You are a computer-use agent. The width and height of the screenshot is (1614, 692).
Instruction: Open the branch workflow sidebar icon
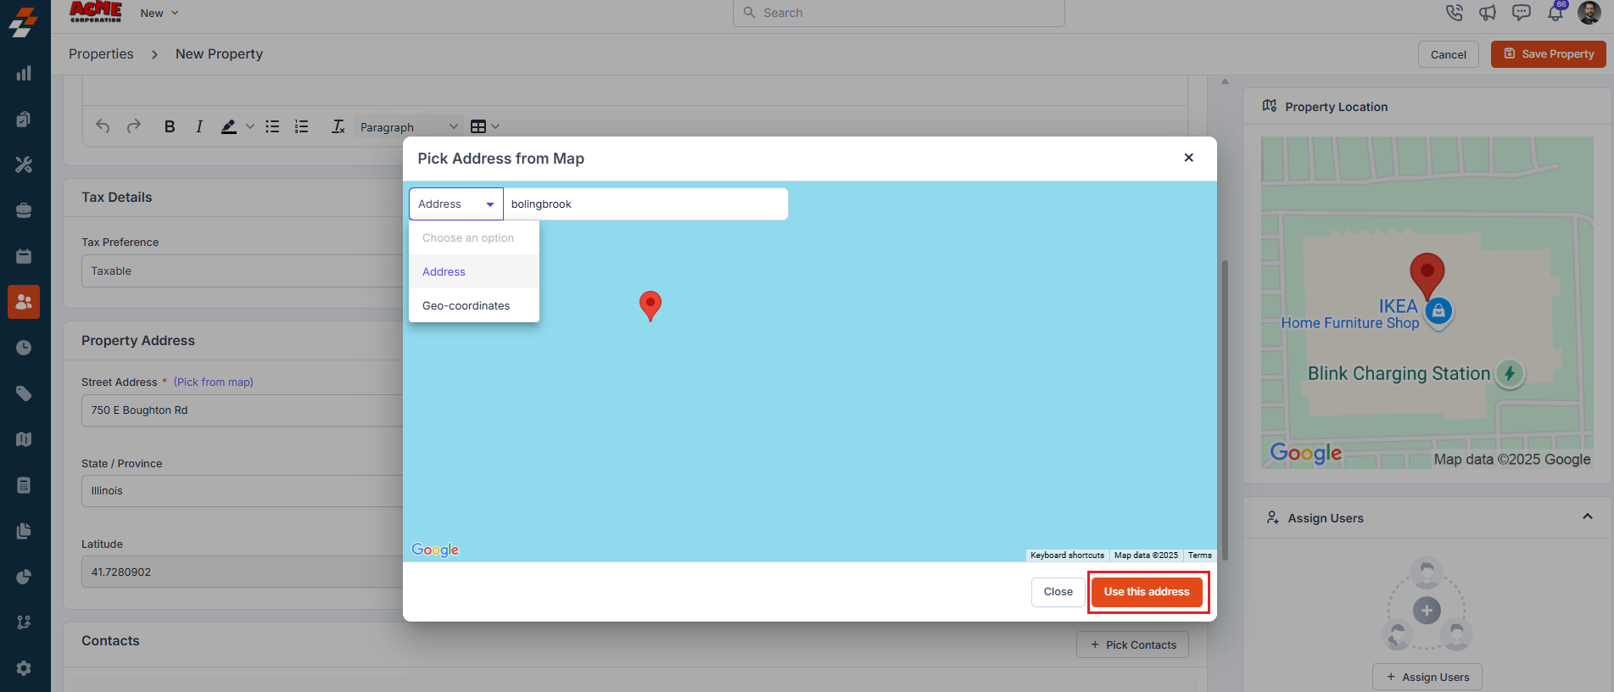(24, 622)
